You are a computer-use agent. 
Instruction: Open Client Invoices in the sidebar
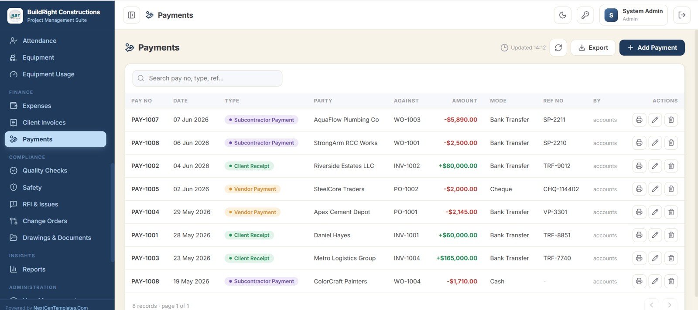55,123
